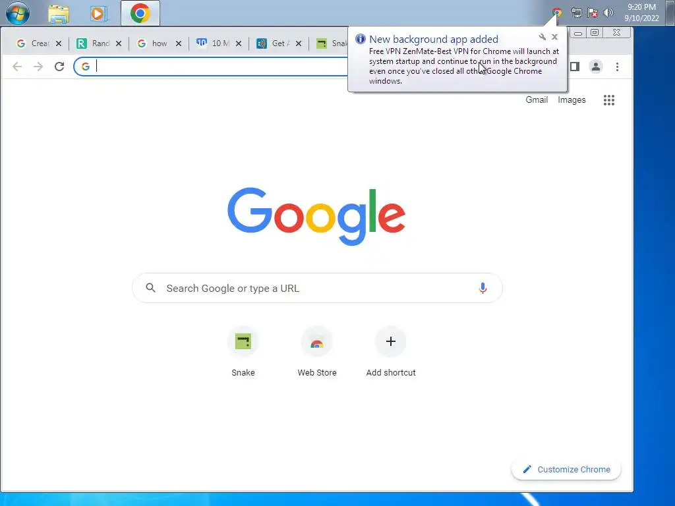Image resolution: width=675 pixels, height=506 pixels.
Task: Maximize the Chrome window
Action: [x=595, y=33]
